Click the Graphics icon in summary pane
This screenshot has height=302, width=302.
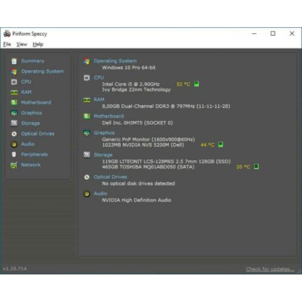(87, 133)
